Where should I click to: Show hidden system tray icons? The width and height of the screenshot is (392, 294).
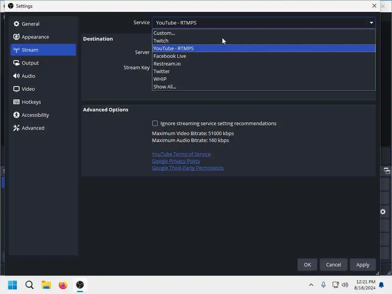(x=311, y=285)
